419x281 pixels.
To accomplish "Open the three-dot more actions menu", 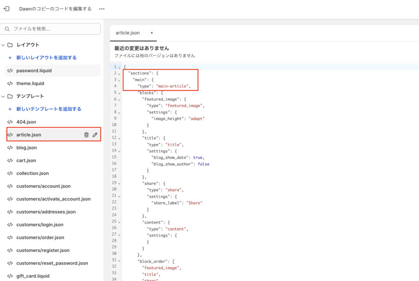I will pyautogui.click(x=102, y=9).
